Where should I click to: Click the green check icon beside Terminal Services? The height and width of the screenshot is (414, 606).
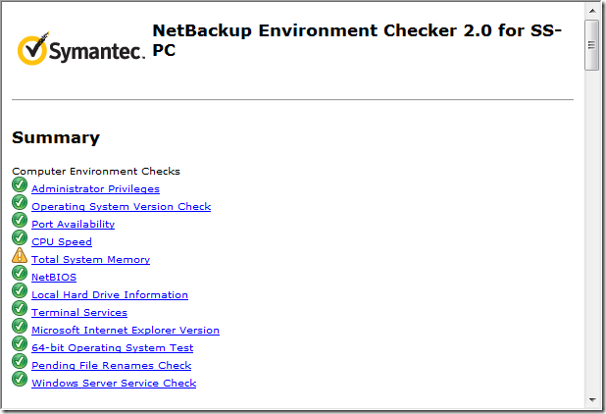[x=20, y=310]
